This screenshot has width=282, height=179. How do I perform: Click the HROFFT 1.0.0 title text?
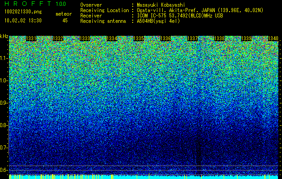[35, 4]
